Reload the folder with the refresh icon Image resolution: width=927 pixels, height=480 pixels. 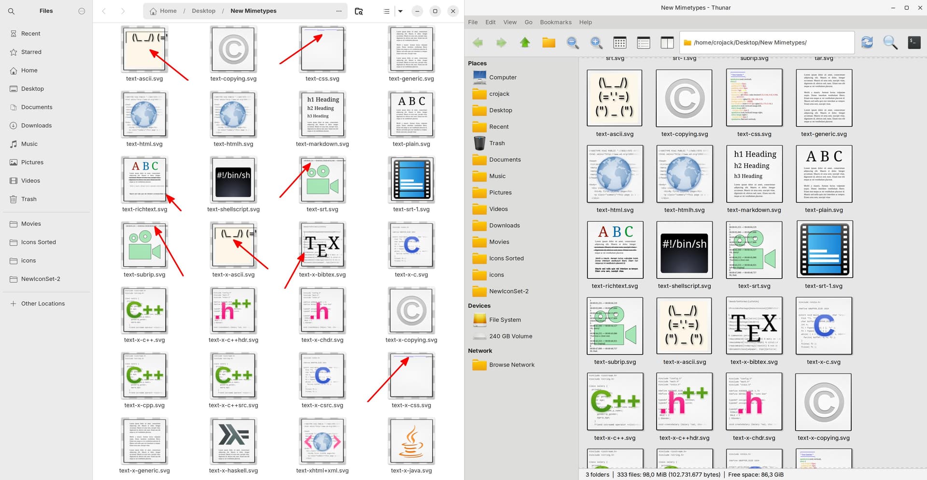tap(867, 42)
